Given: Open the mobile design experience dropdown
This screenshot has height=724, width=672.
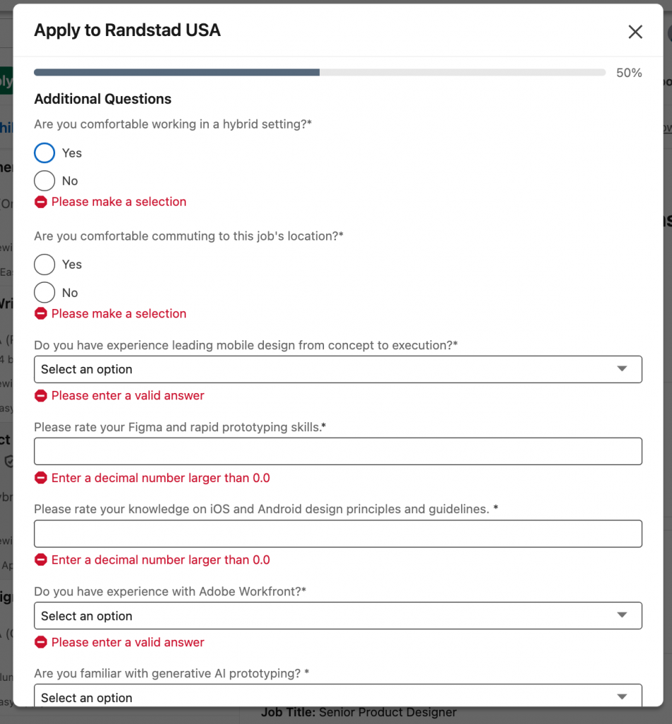Looking at the screenshot, I should coord(338,369).
